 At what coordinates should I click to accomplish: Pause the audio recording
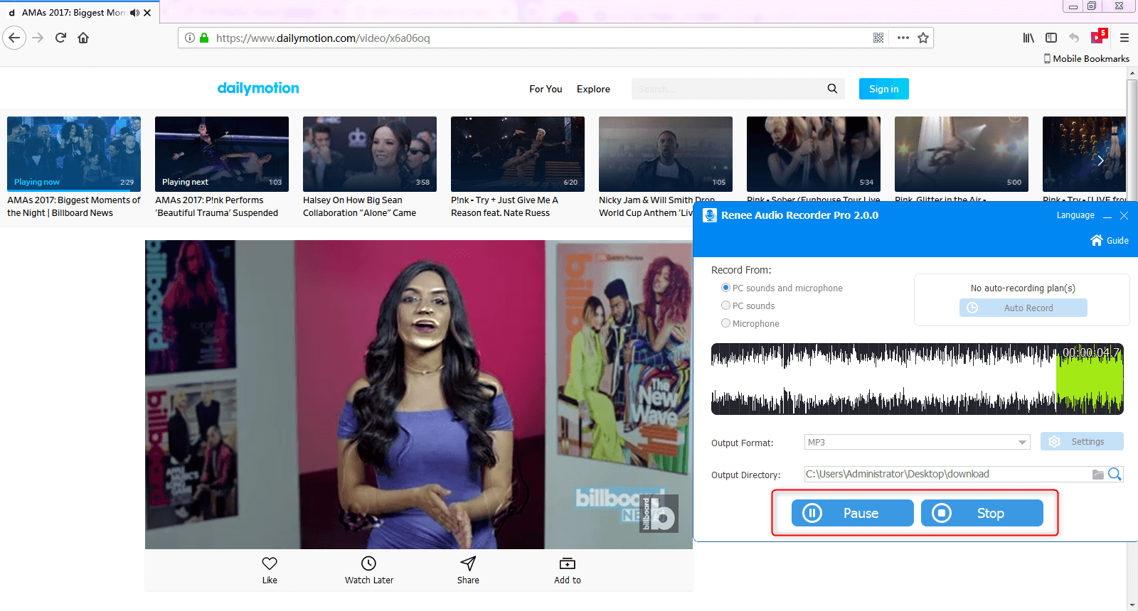coord(852,513)
